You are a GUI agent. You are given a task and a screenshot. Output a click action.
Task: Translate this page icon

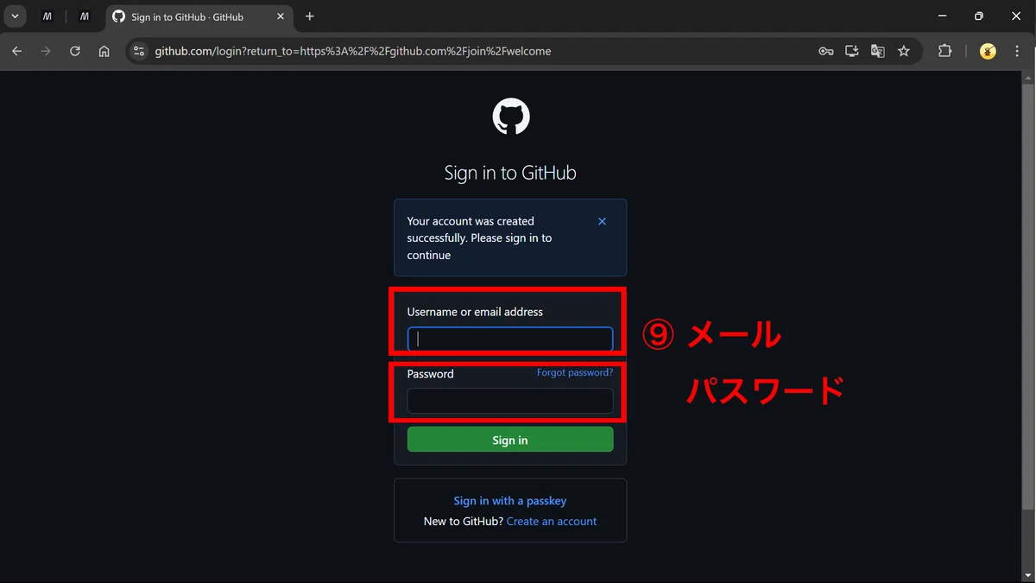[877, 51]
